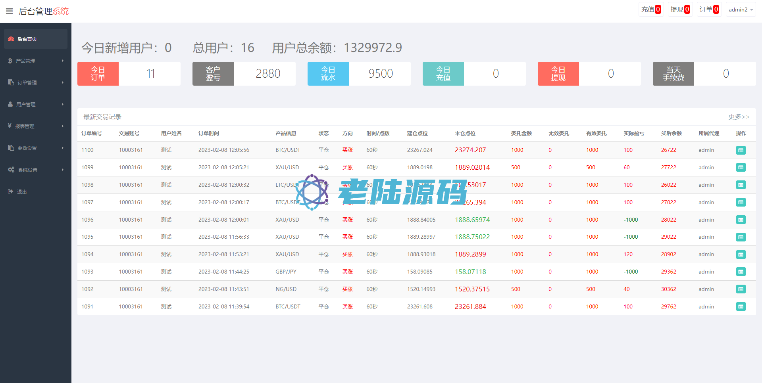Open details icon for order 1100
Viewport: 762px width, 383px height.
[741, 150]
